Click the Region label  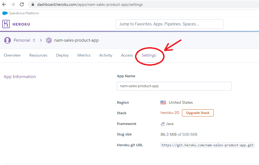pos(123,103)
